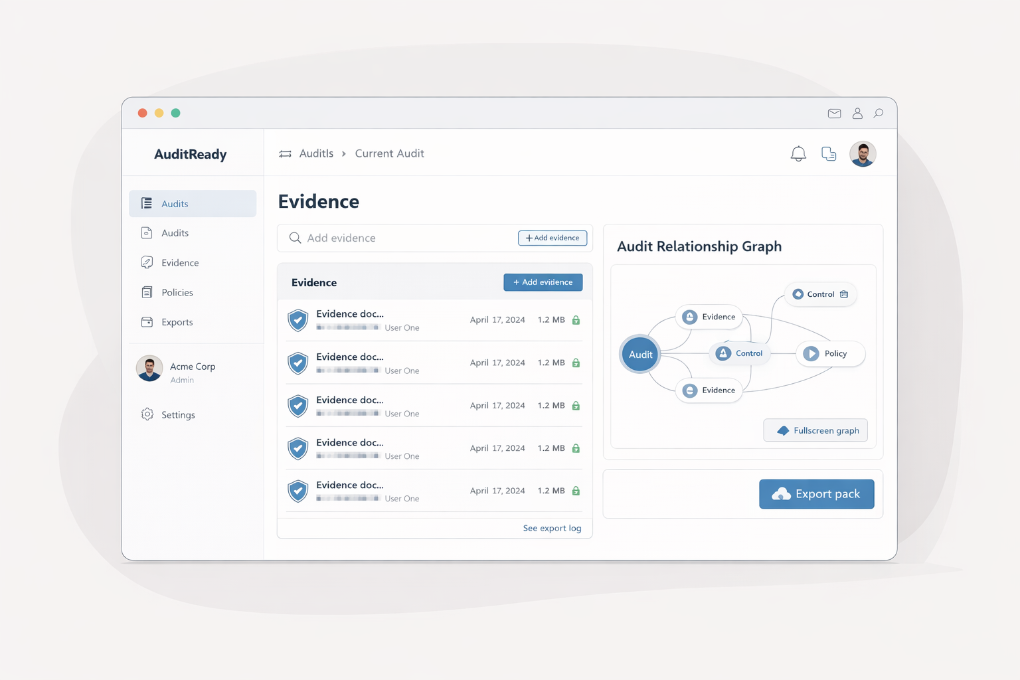Go to Policies in the sidebar
Screen dimensions: 1020x680
177,293
